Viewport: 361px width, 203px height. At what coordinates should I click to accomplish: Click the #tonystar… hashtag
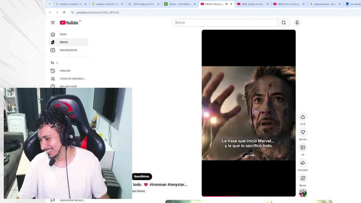click(177, 184)
